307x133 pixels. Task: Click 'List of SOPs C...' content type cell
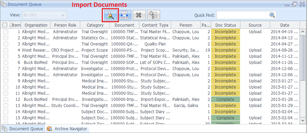click(x=155, y=62)
